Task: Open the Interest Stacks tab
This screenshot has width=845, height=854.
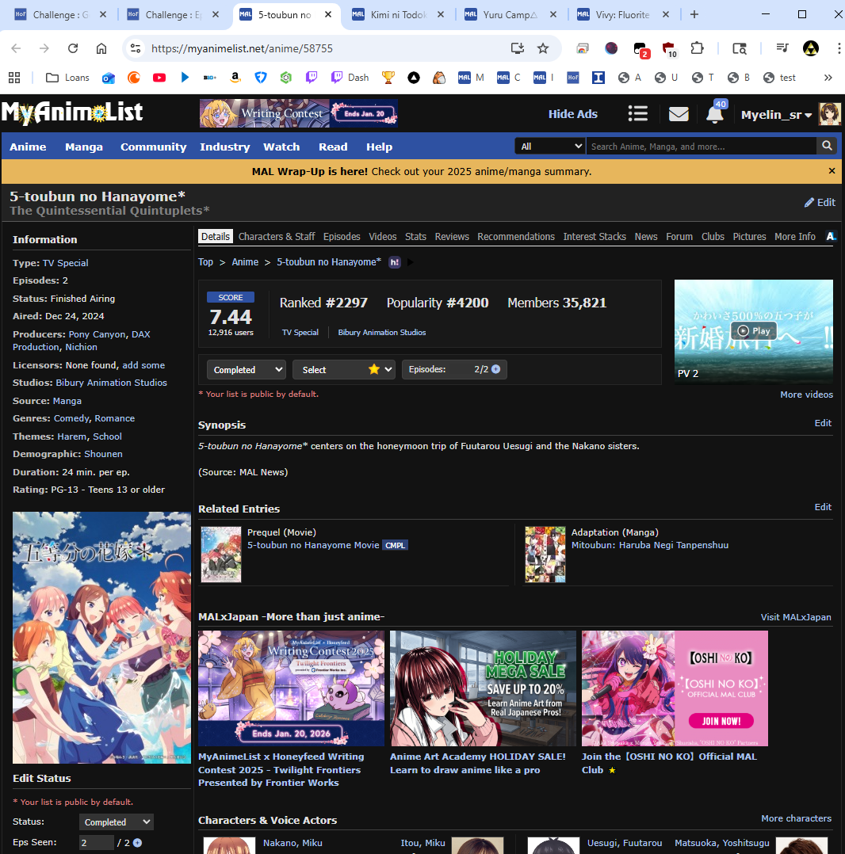Action: (595, 236)
